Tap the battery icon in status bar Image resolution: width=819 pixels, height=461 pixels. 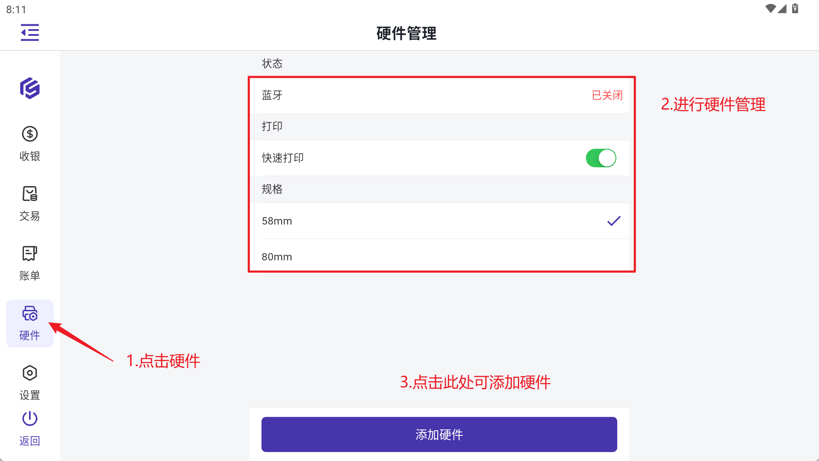tap(795, 9)
